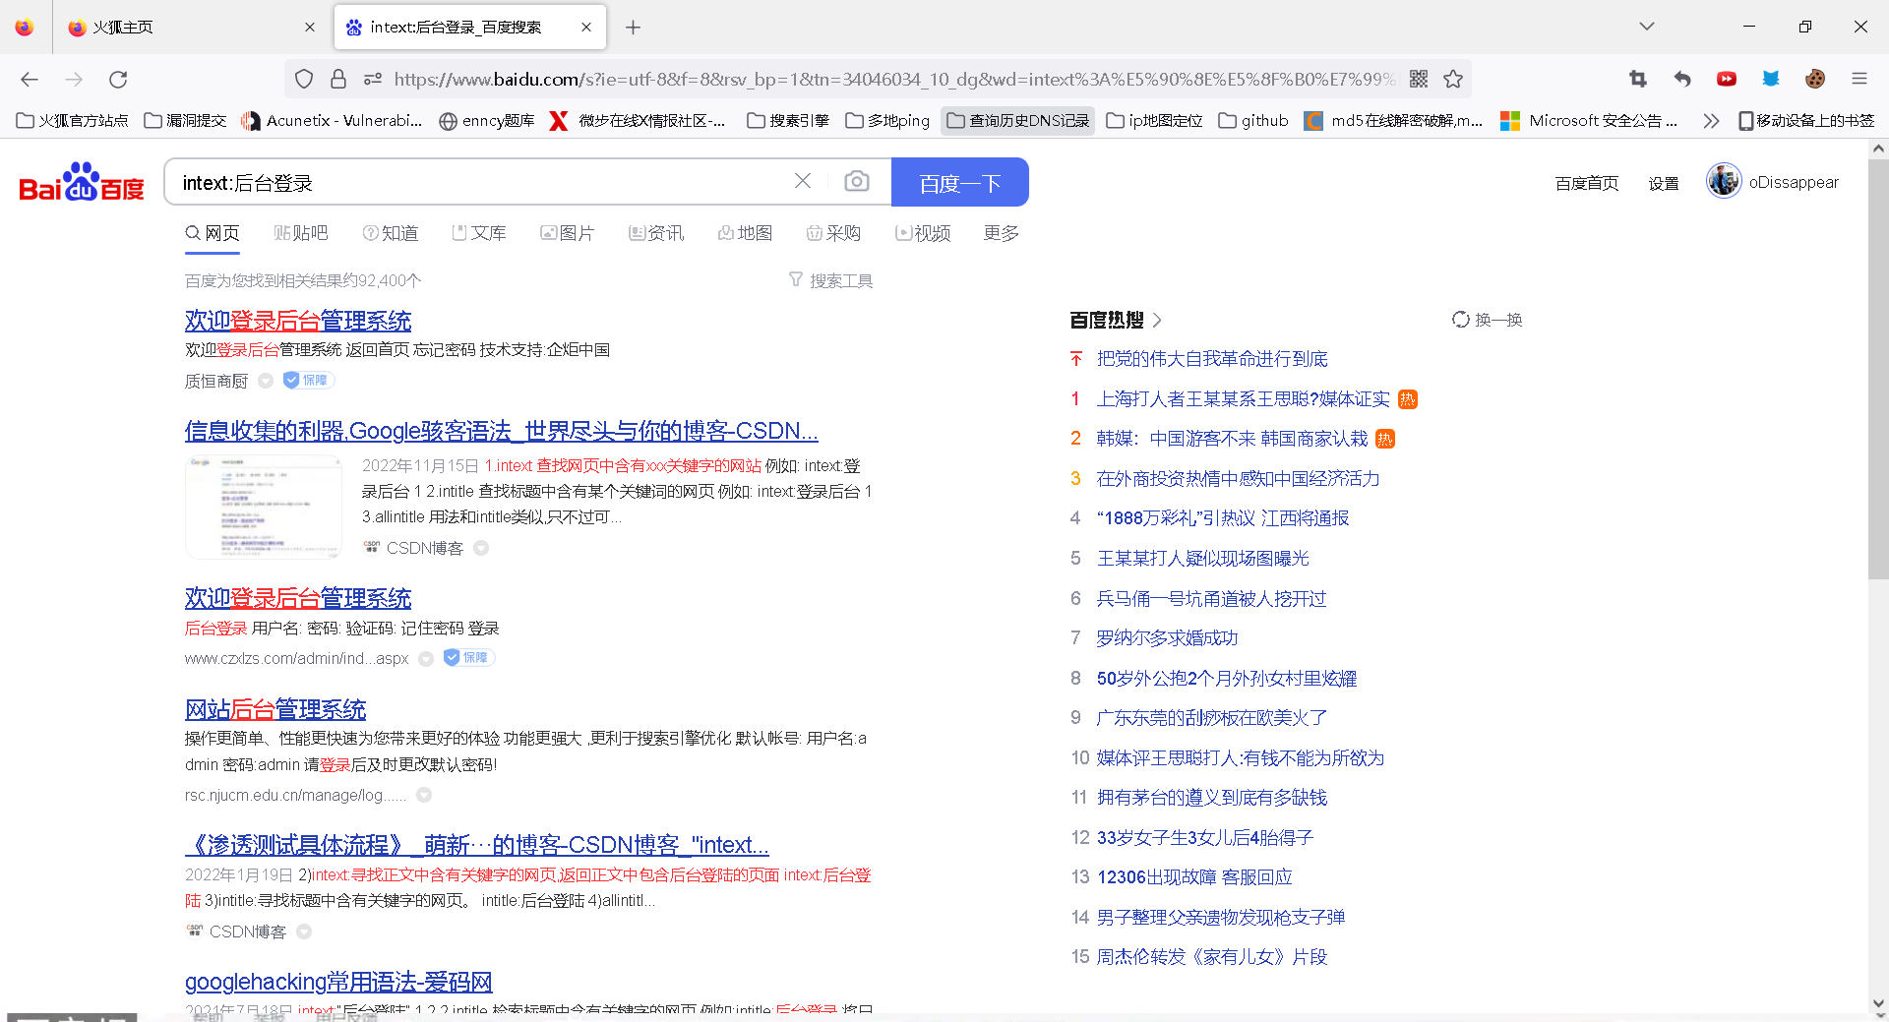Open Firefox hamburger menu
Screen dimensions: 1889x1022
[1860, 79]
